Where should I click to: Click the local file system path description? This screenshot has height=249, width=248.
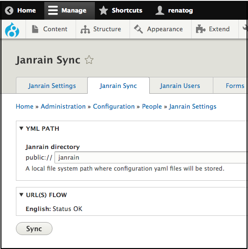(x=125, y=169)
